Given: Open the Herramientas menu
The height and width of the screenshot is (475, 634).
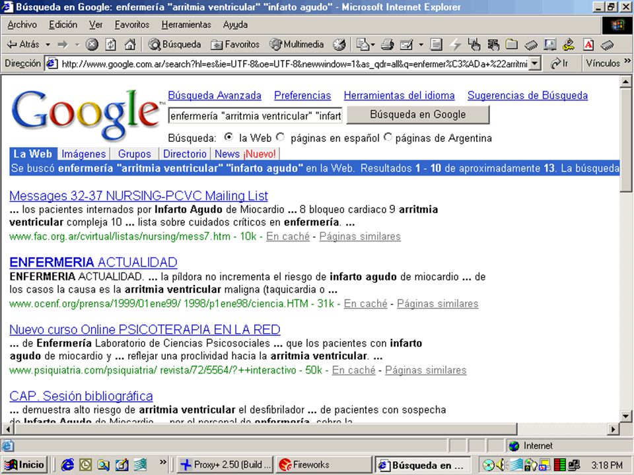Looking at the screenshot, I should (x=186, y=24).
